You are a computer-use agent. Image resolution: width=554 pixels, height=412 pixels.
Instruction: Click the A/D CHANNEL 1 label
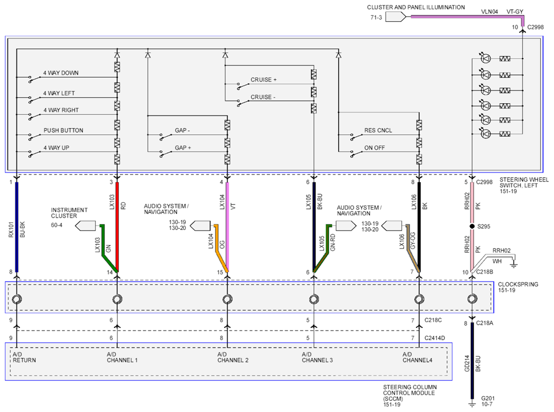(122, 357)
